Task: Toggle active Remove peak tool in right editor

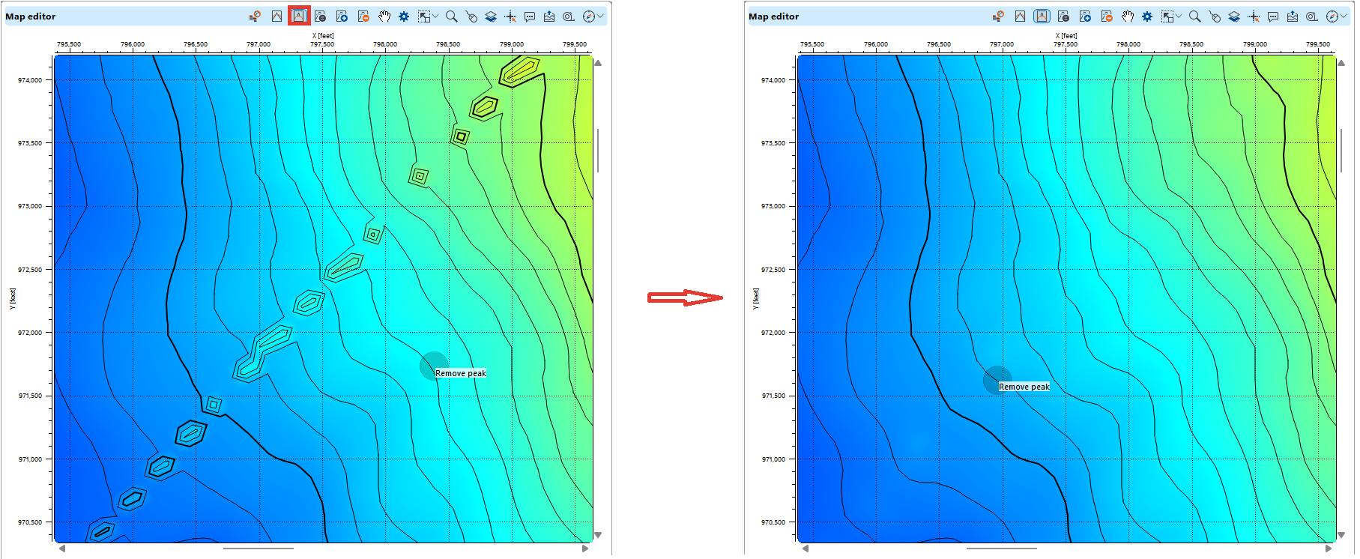Action: 1042,16
